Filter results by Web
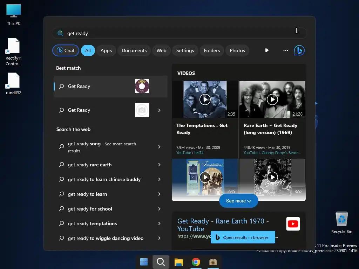Screen dimensions: 359x269 [x=161, y=50]
